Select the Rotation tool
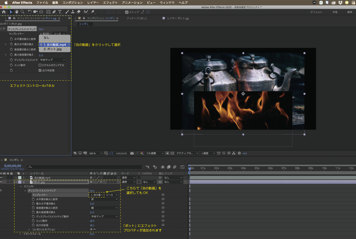Viewport: 356px width, 239px height. (30, 12)
